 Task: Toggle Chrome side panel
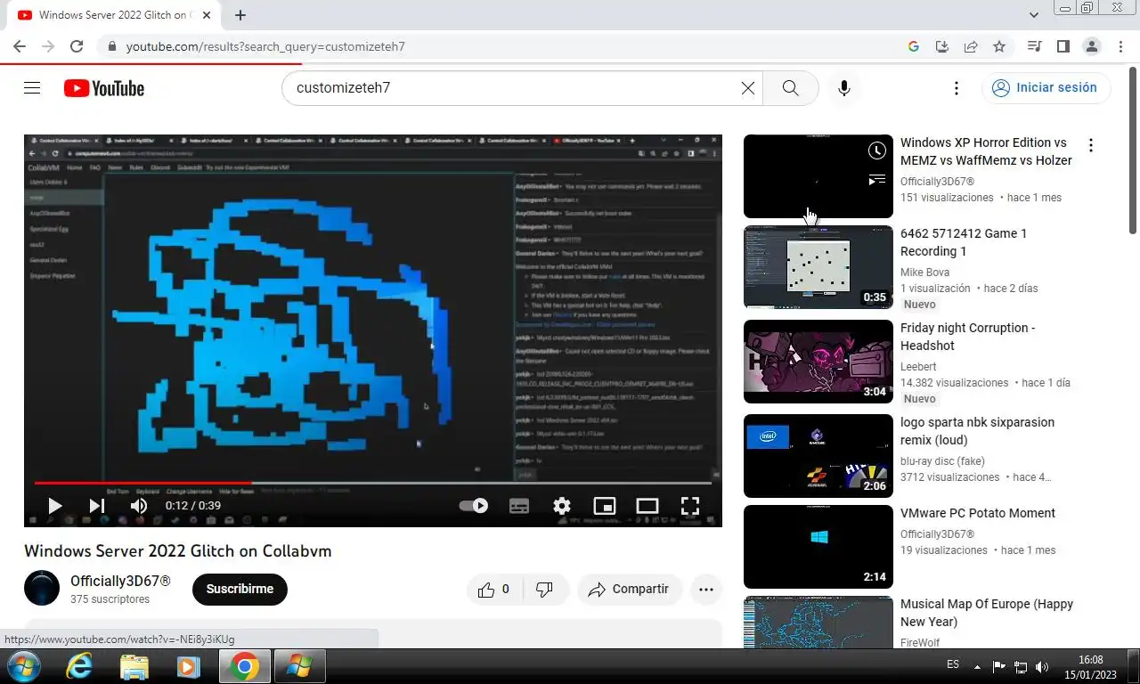1063,46
